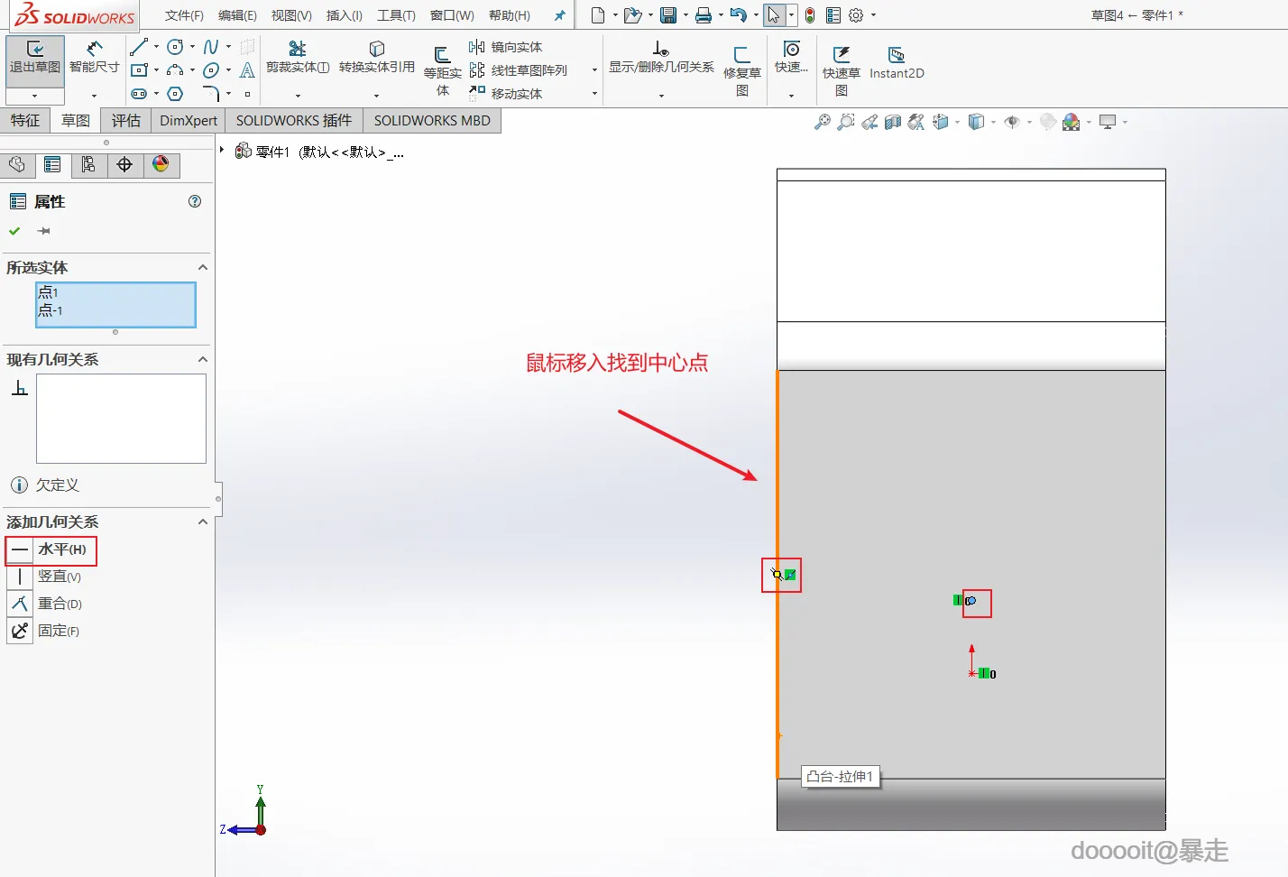Viewport: 1288px width, 877px height.
Task: Click Move Entities (移动实体)
Action: (506, 94)
